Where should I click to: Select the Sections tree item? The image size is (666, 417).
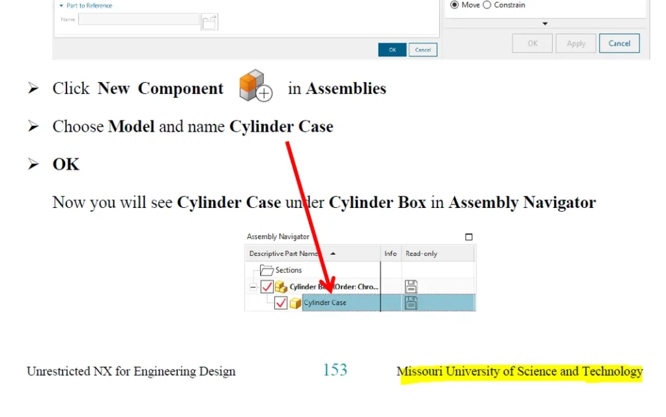coord(289,270)
